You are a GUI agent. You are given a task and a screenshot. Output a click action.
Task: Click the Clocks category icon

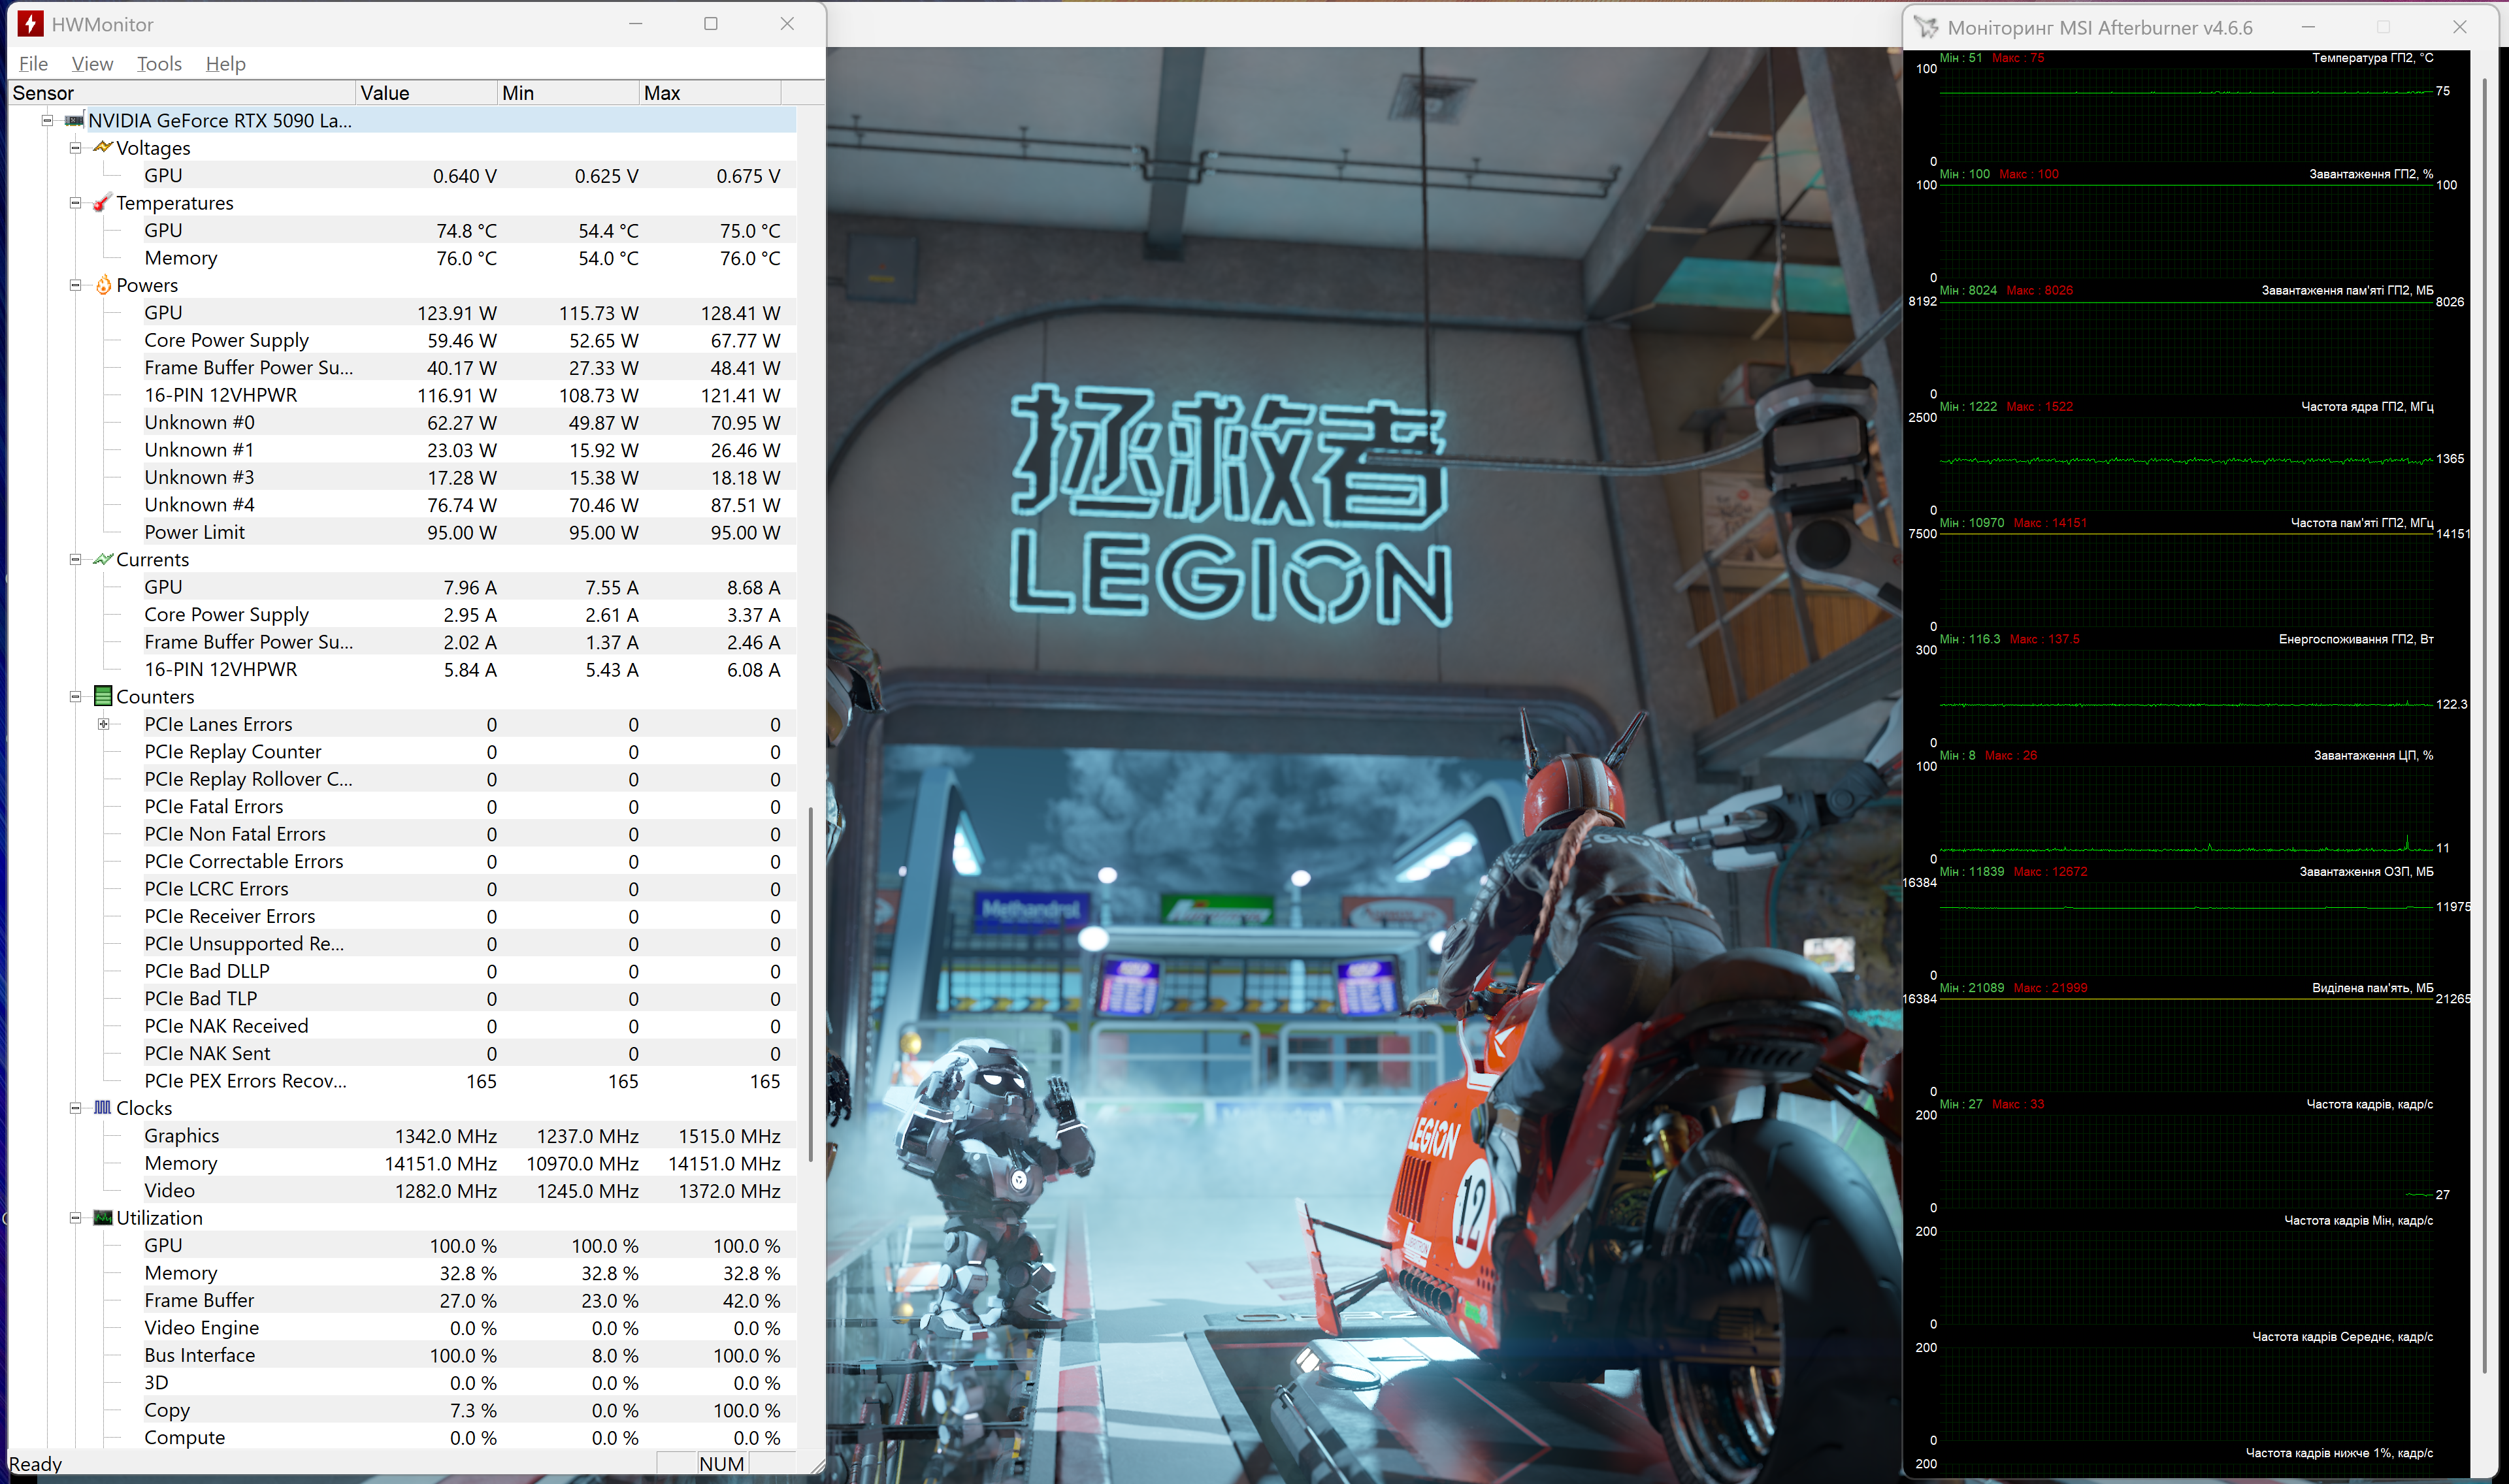click(x=102, y=1108)
